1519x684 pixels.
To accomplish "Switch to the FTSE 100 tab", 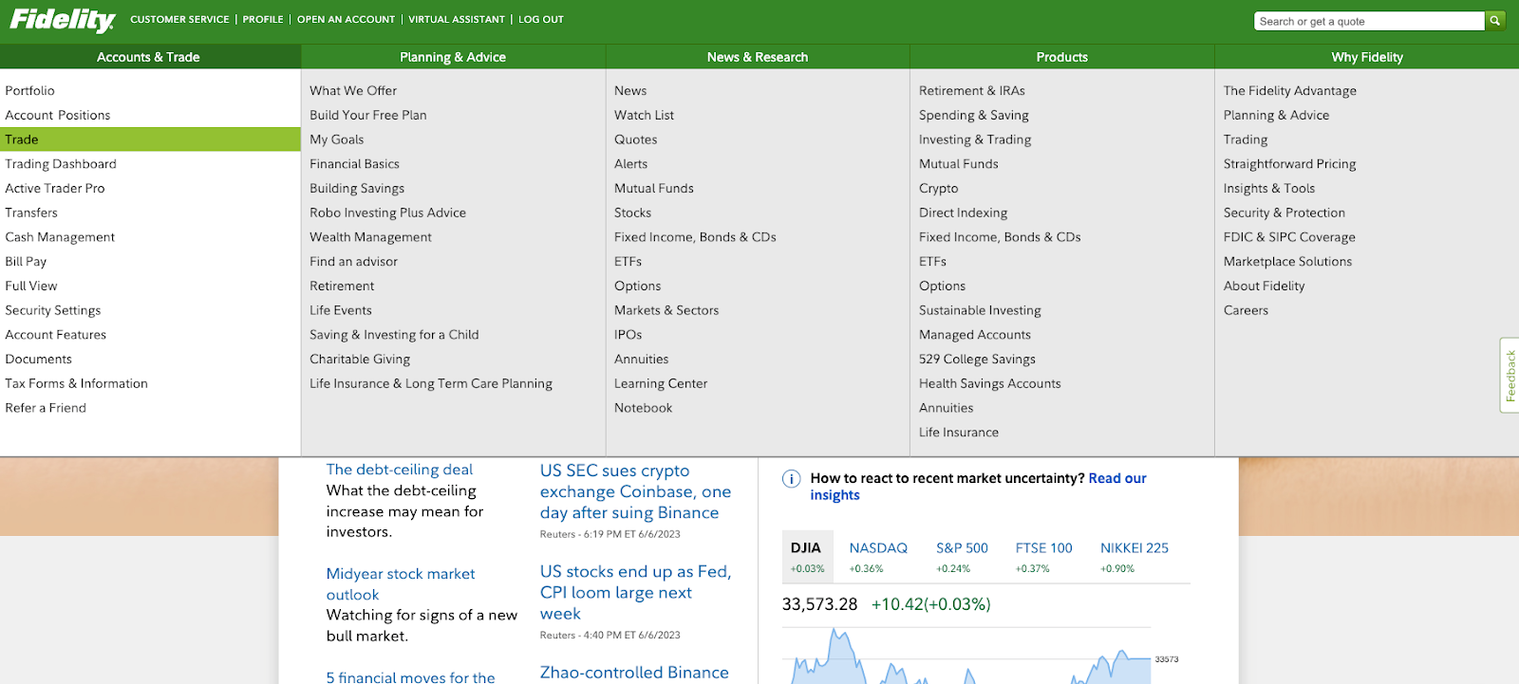I will coord(1044,556).
